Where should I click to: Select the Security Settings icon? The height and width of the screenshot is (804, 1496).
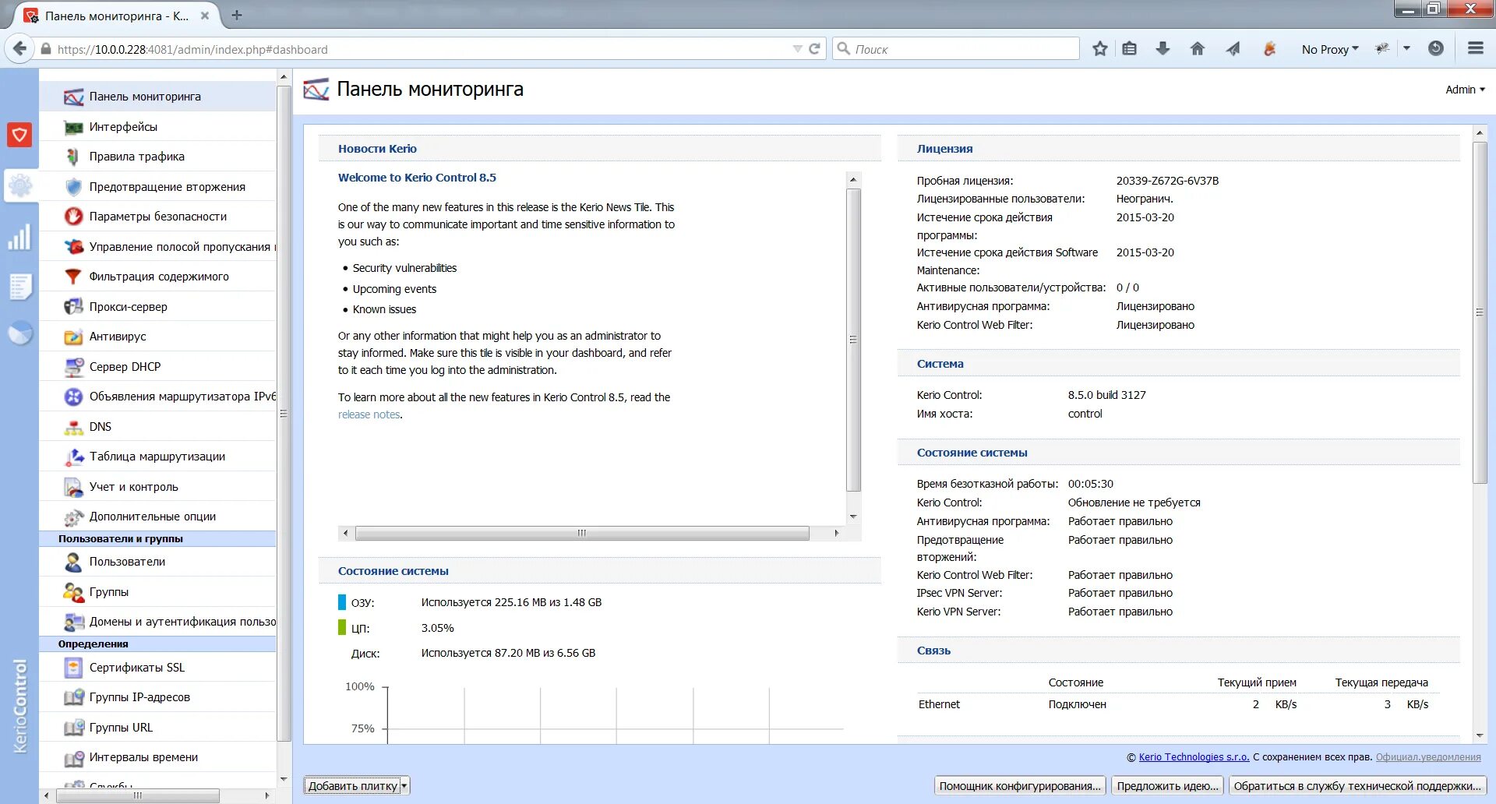[x=73, y=217]
